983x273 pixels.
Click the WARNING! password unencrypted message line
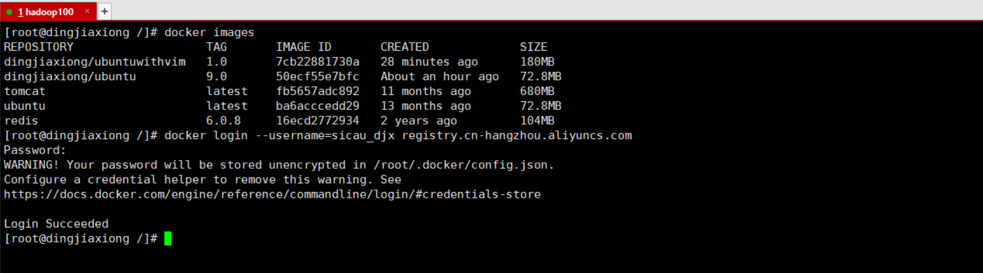point(279,165)
